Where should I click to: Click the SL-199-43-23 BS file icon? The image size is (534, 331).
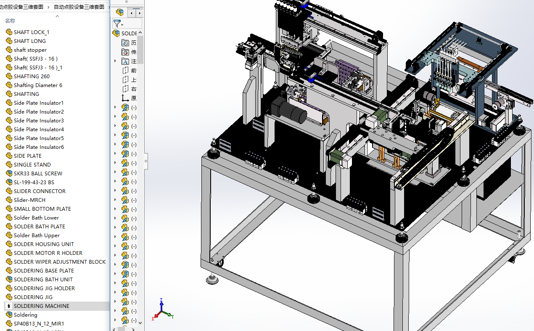click(9, 182)
